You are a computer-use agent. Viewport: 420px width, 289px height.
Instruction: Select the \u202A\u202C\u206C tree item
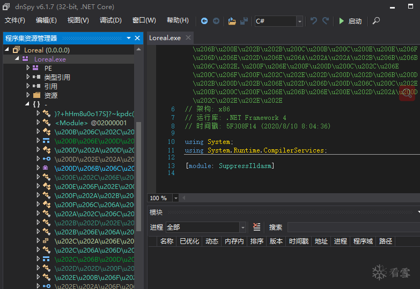tap(94, 214)
